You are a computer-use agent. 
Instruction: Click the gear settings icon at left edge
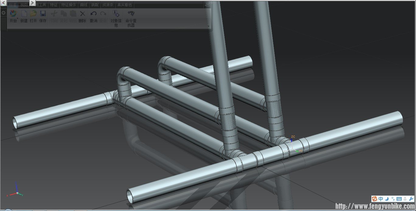tap(3, 13)
